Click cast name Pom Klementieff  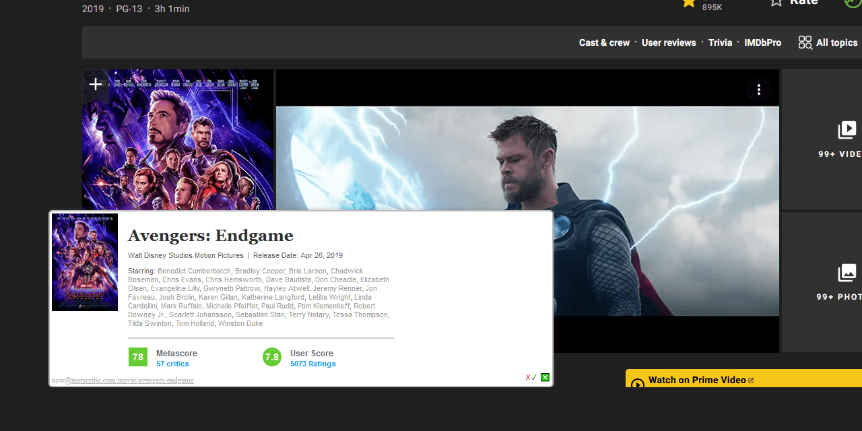pyautogui.click(x=323, y=306)
